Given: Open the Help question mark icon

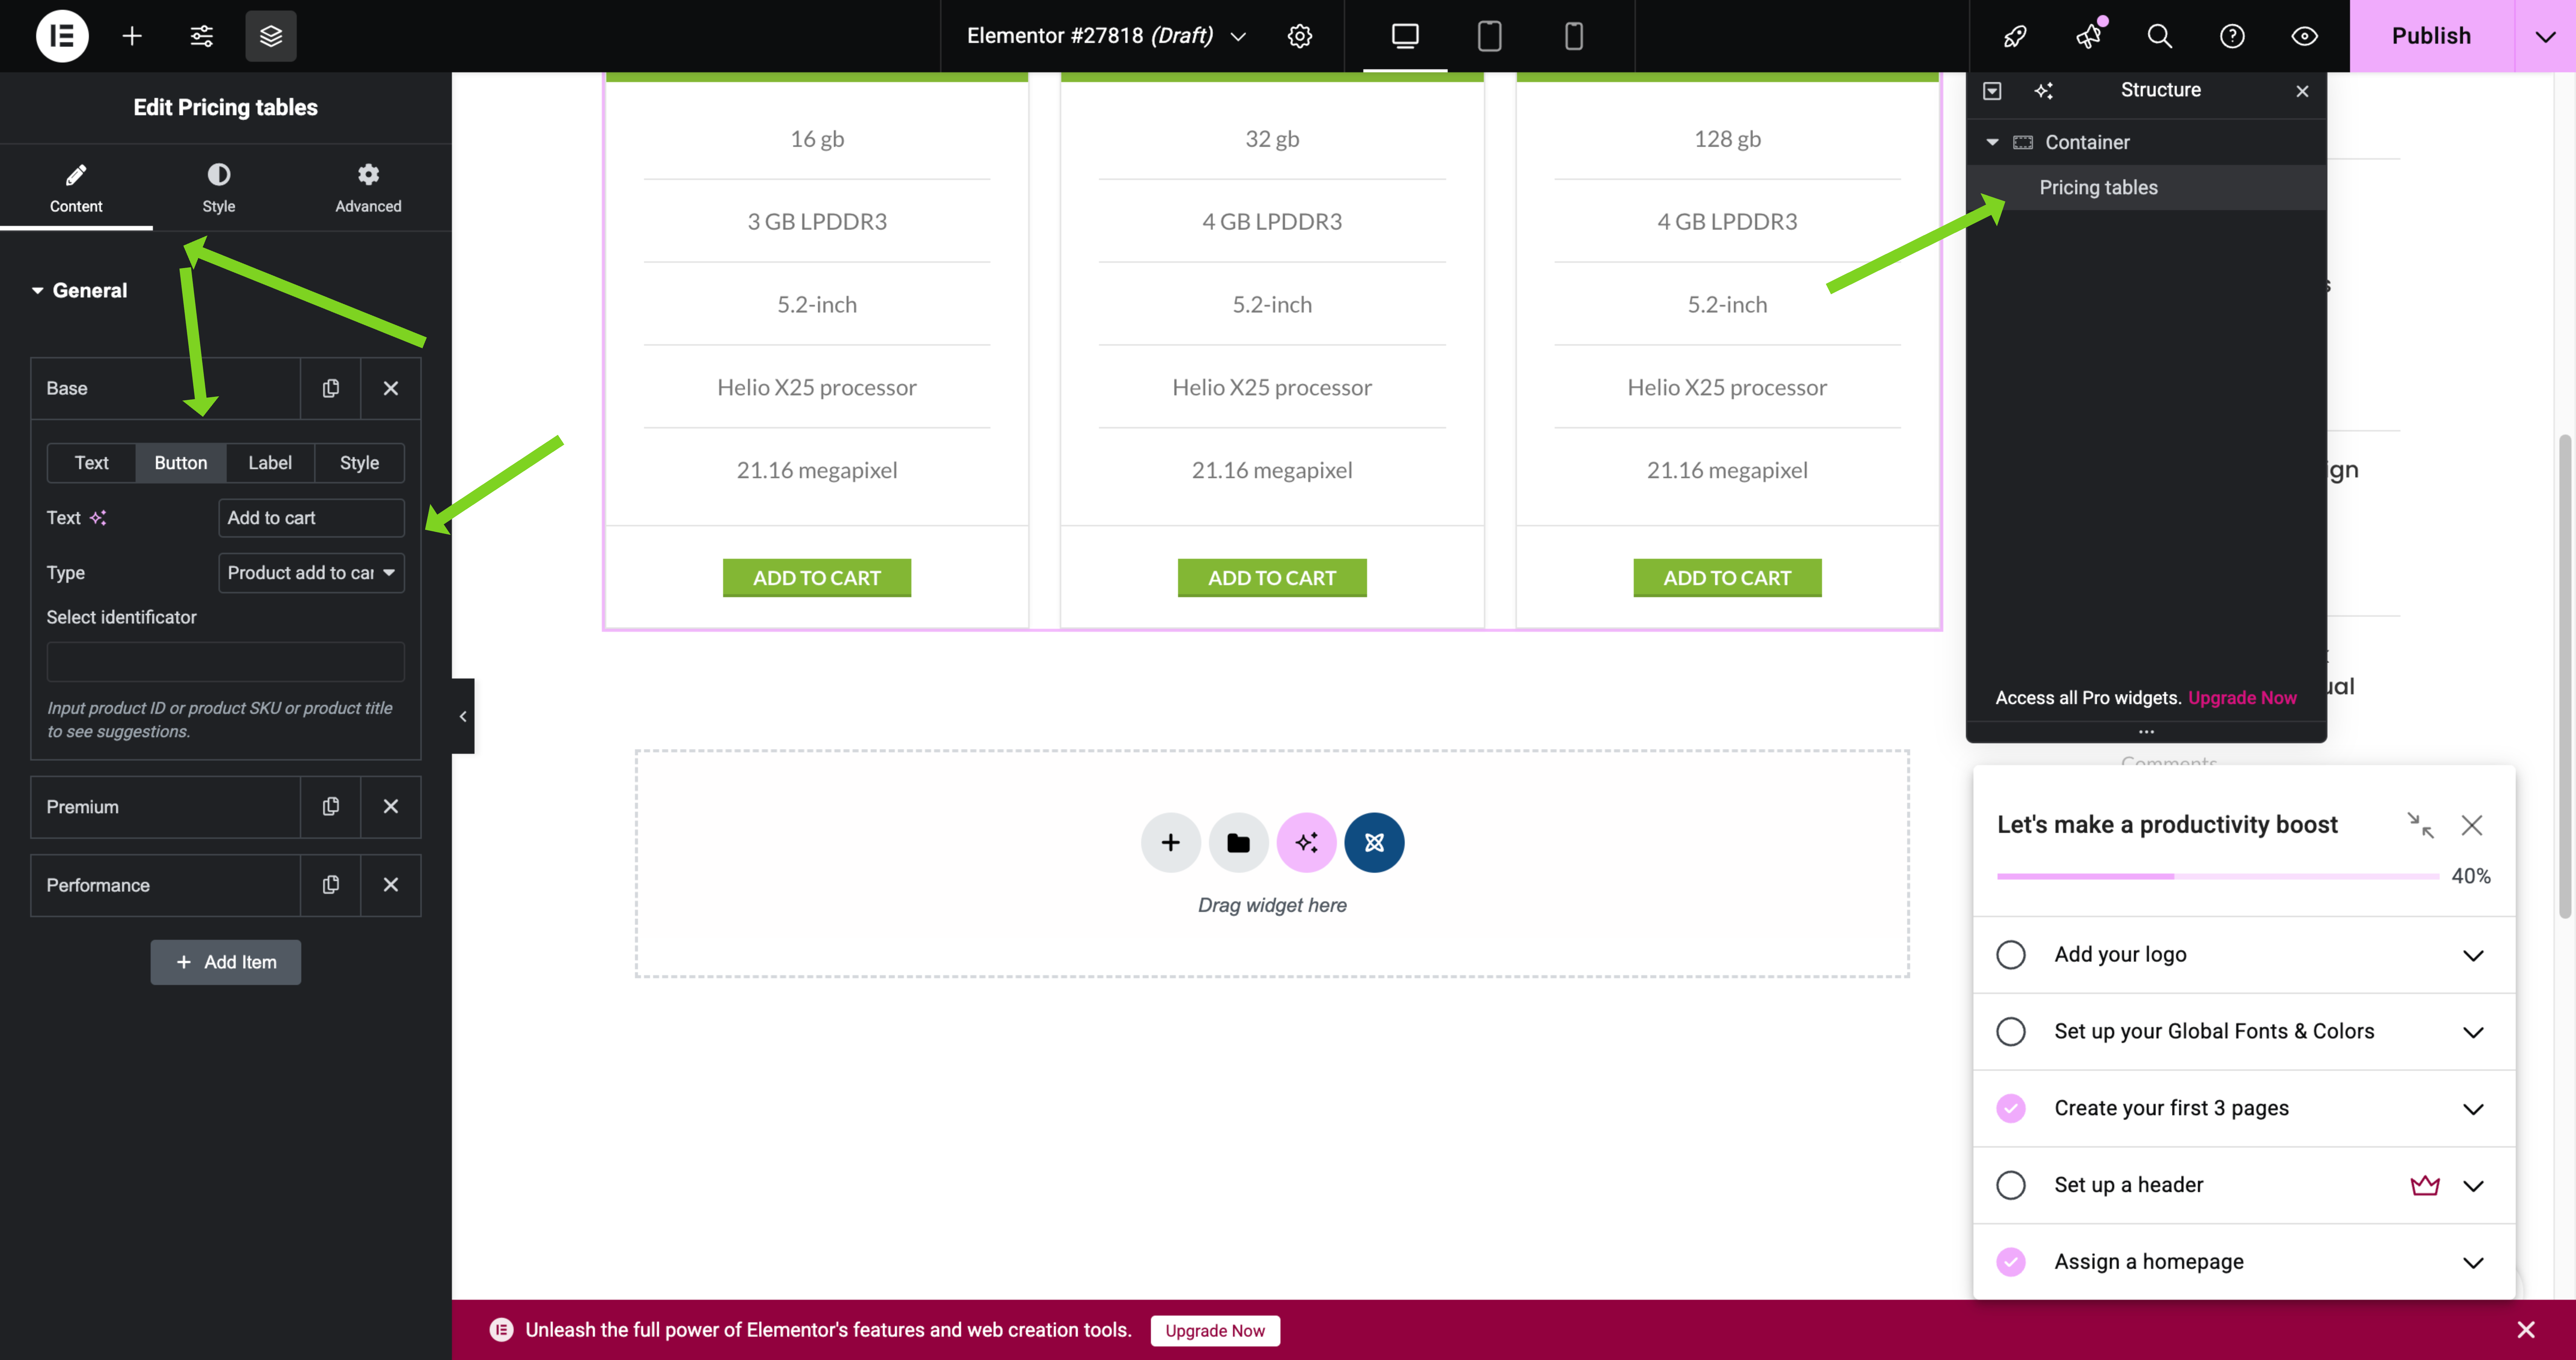Looking at the screenshot, I should point(2232,36).
